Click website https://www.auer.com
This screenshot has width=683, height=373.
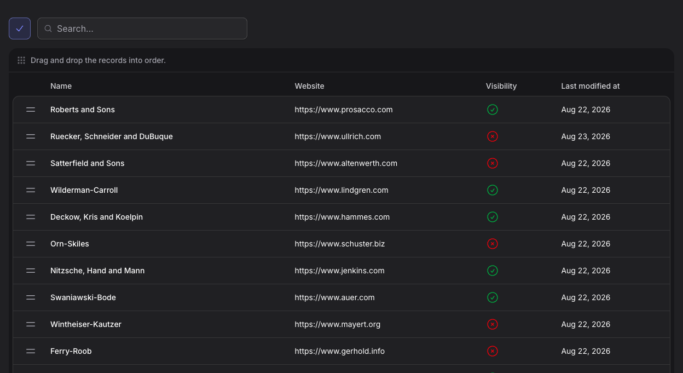[x=334, y=297]
